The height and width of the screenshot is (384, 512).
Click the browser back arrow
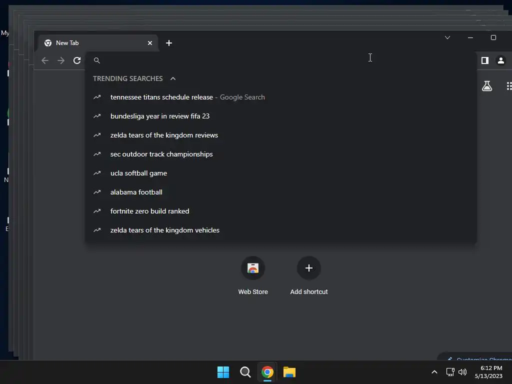click(x=45, y=60)
